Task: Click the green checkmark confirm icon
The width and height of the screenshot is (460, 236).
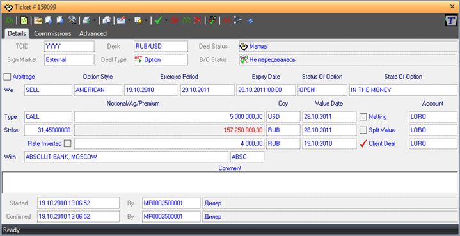Action: click(x=158, y=20)
